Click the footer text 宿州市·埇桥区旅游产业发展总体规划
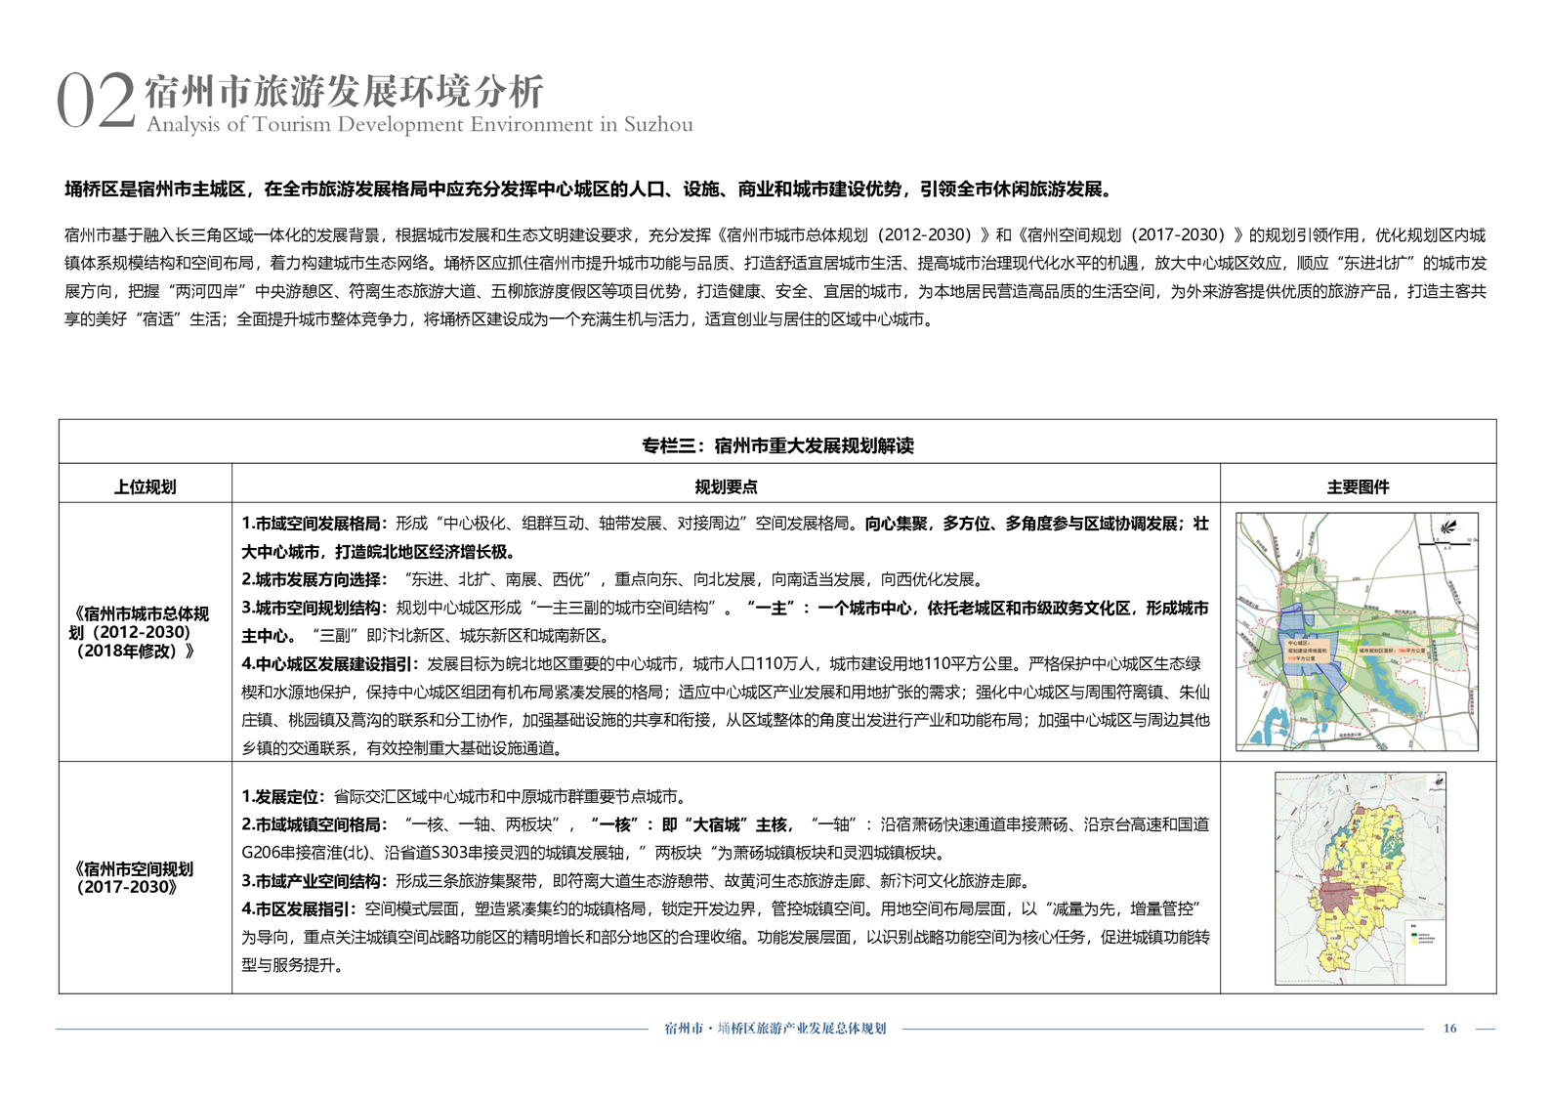This screenshot has width=1550, height=1096. click(x=775, y=1028)
